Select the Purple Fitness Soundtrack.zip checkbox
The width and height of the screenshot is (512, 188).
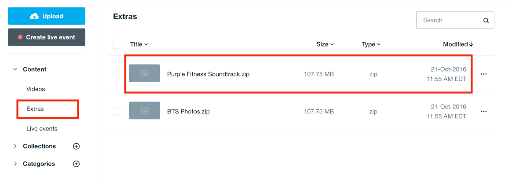pyautogui.click(x=117, y=74)
